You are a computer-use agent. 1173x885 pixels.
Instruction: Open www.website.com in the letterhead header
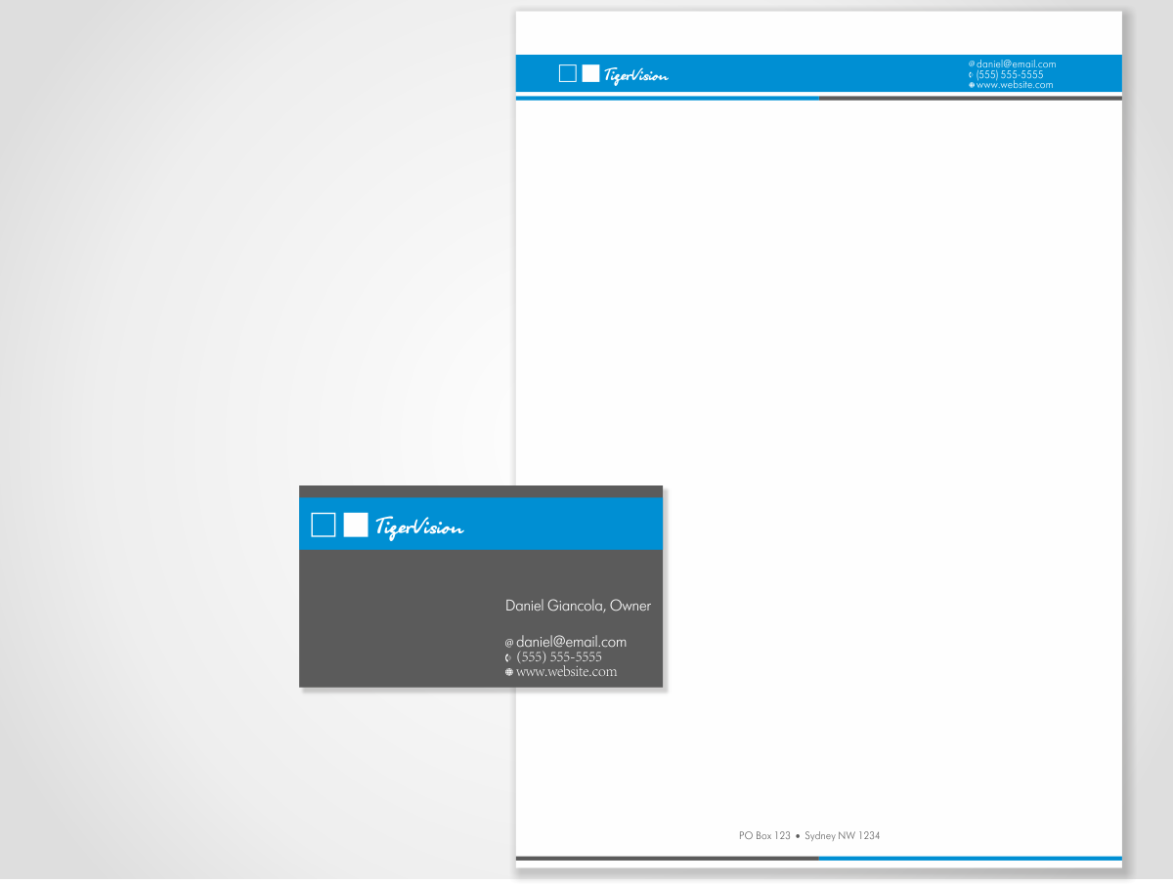(x=1015, y=85)
